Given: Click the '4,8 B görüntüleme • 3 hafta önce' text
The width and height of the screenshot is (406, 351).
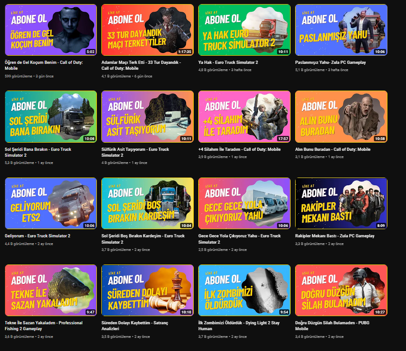Looking at the screenshot, I should pyautogui.click(x=225, y=70).
